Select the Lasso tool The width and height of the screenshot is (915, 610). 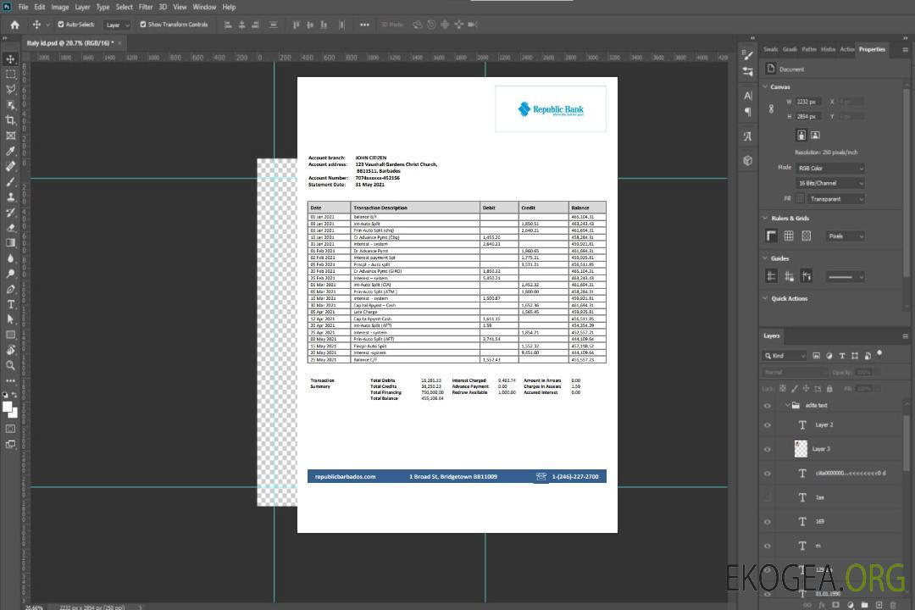point(10,89)
